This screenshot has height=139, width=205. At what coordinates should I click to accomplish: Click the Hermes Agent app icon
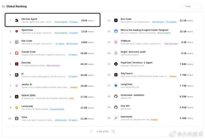coord(17,20)
